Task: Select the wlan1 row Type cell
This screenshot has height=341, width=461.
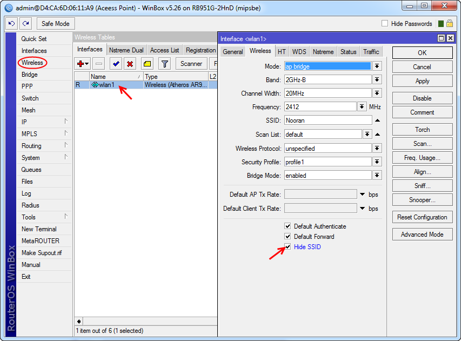Action: click(x=176, y=85)
